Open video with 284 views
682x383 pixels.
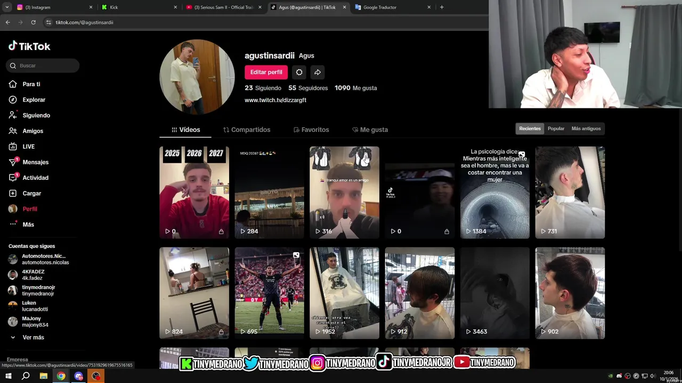tap(269, 193)
